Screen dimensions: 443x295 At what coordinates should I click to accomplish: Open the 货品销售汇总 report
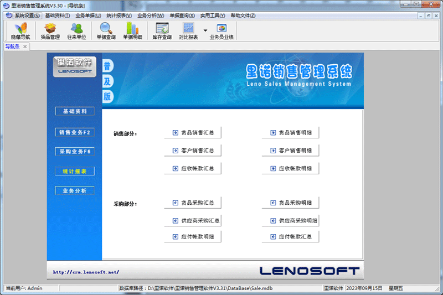[x=193, y=132]
